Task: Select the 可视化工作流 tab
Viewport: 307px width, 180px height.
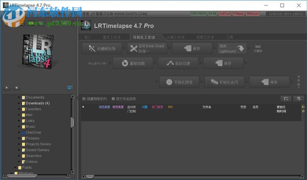Action: pyautogui.click(x=144, y=37)
